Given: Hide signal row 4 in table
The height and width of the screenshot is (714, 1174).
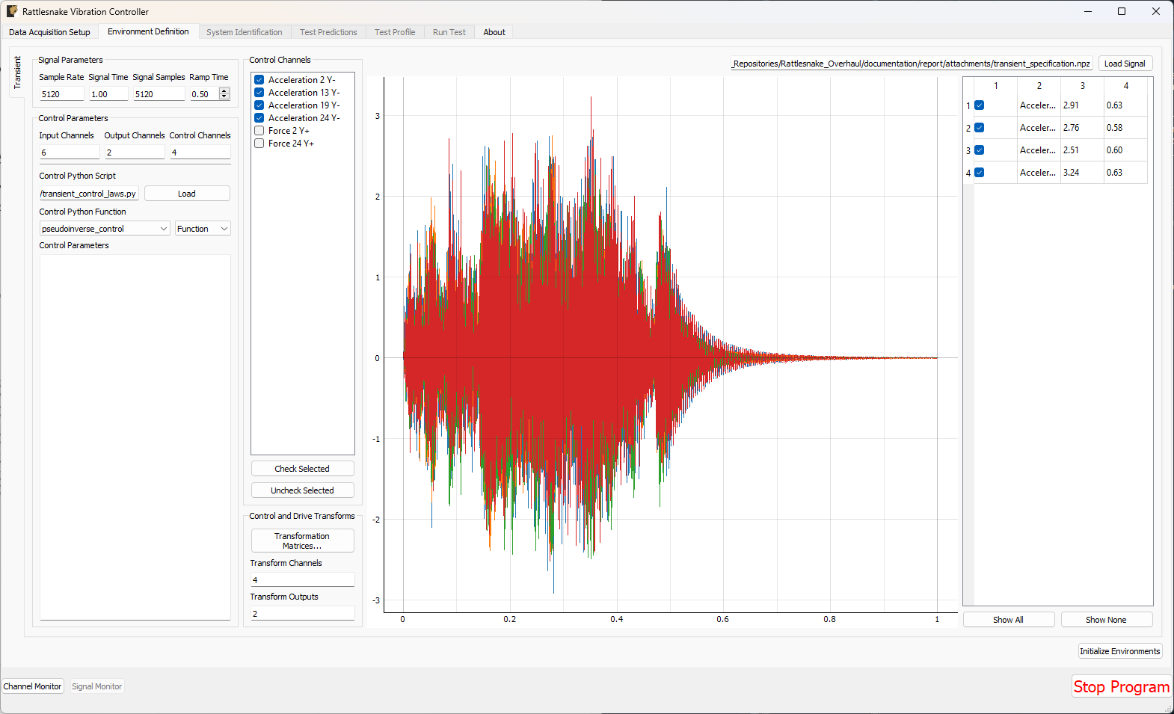Looking at the screenshot, I should pos(979,173).
